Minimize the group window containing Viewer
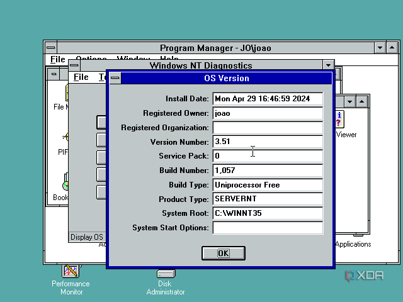 [350, 102]
